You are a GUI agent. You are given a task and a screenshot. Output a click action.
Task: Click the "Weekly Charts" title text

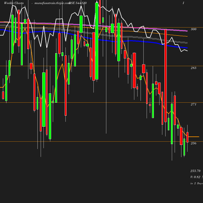14,3
